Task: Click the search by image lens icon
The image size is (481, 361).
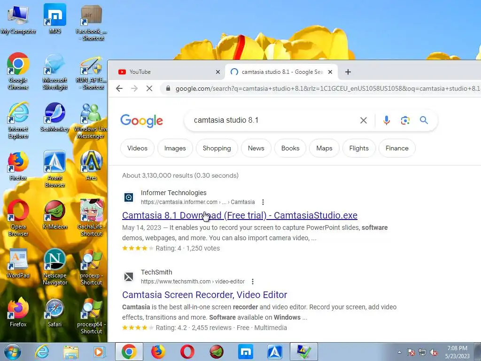Action: (405, 120)
